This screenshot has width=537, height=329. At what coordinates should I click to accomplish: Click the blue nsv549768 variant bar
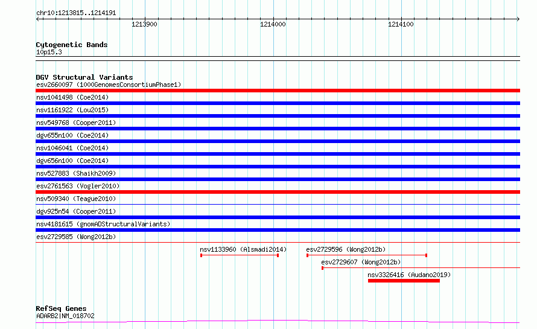point(278,129)
